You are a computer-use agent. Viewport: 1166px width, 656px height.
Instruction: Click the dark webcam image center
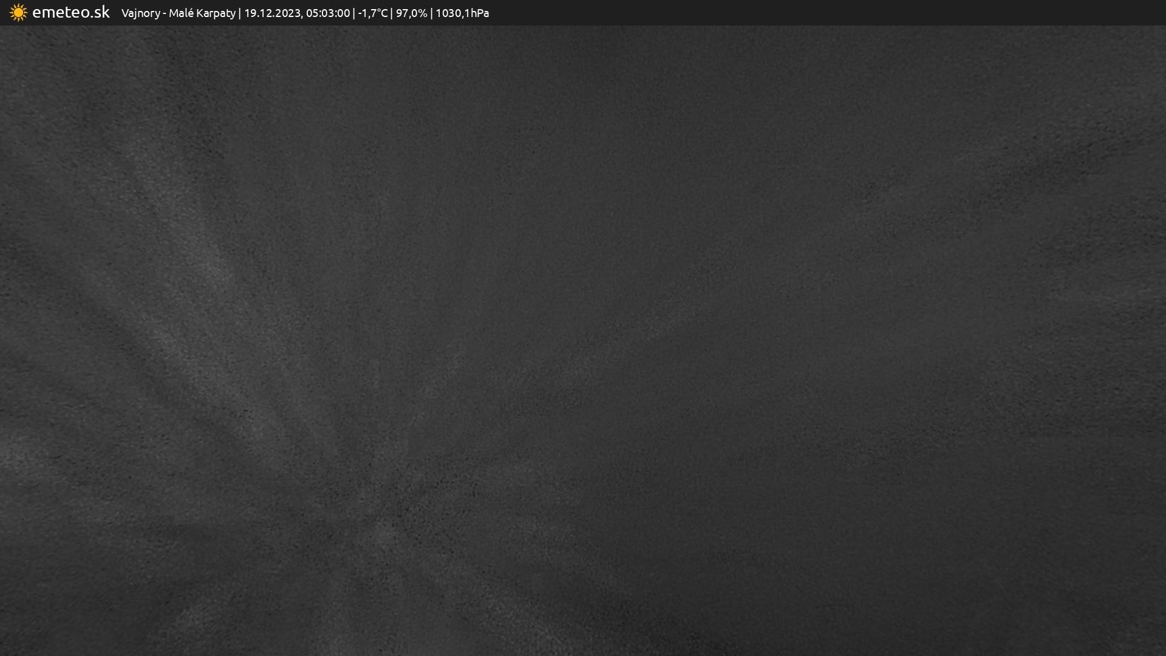click(x=583, y=340)
